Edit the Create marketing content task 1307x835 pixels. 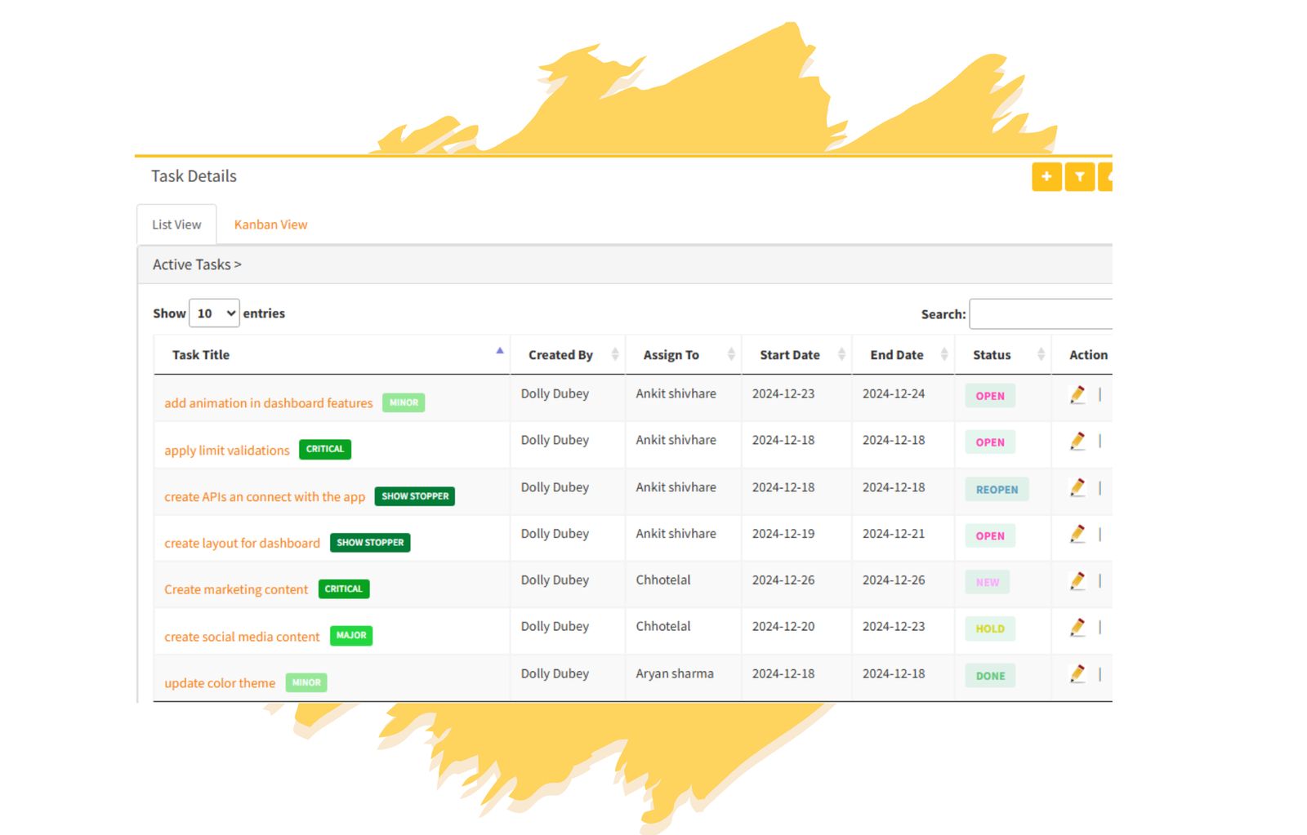1077,581
